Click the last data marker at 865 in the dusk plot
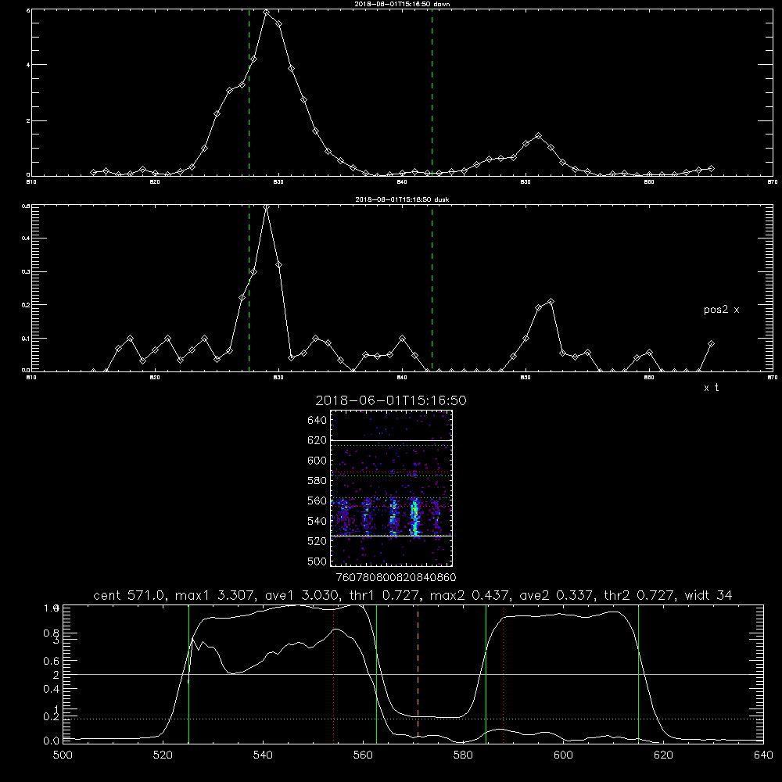 711,343
